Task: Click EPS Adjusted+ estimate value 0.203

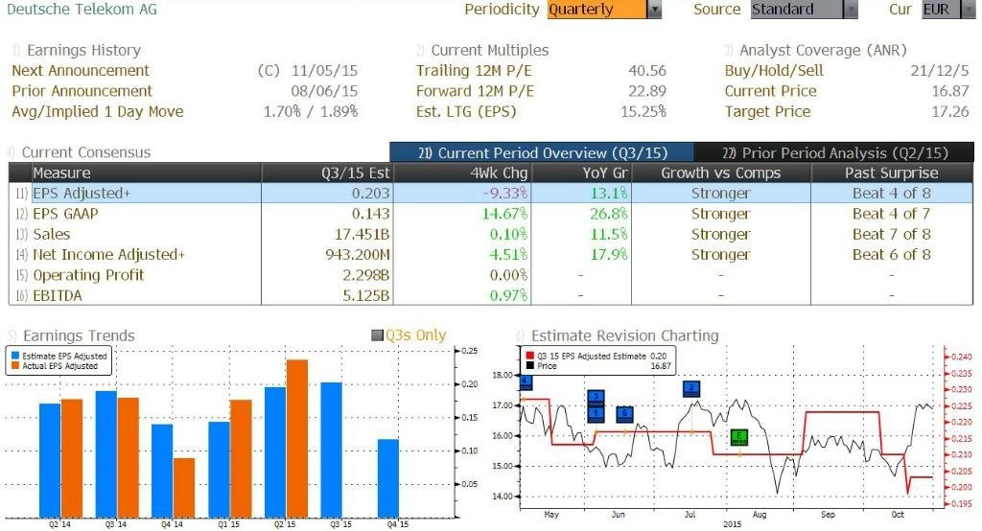Action: click(371, 193)
